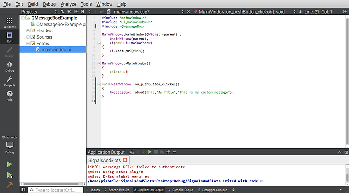Screen dimensions: 349x193
Task: Zoom in Application Output text
Action: tap(168, 152)
